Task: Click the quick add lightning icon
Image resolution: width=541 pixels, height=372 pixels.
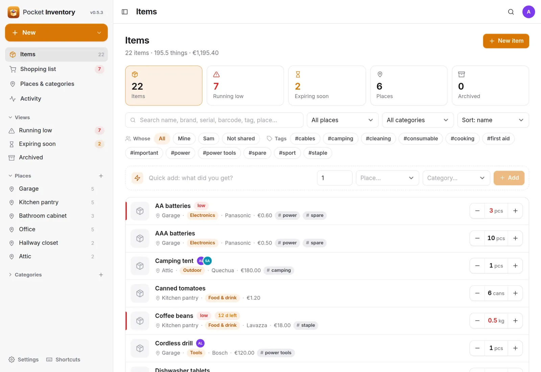Action: click(137, 178)
